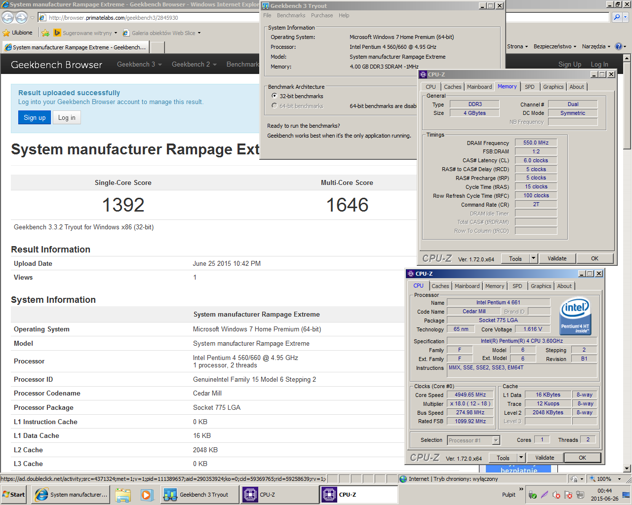The height and width of the screenshot is (505, 632).
Task: Click Sign Up in the Geekbench navbar
Action: coord(570,64)
